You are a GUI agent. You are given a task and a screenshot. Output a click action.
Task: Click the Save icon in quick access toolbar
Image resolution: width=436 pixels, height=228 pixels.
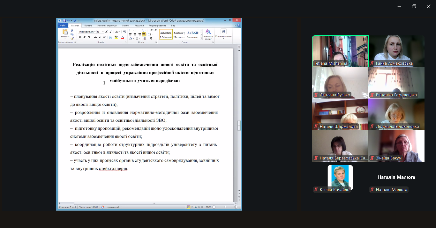pos(64,21)
